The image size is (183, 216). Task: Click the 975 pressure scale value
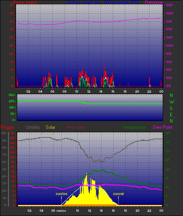tap(169, 86)
